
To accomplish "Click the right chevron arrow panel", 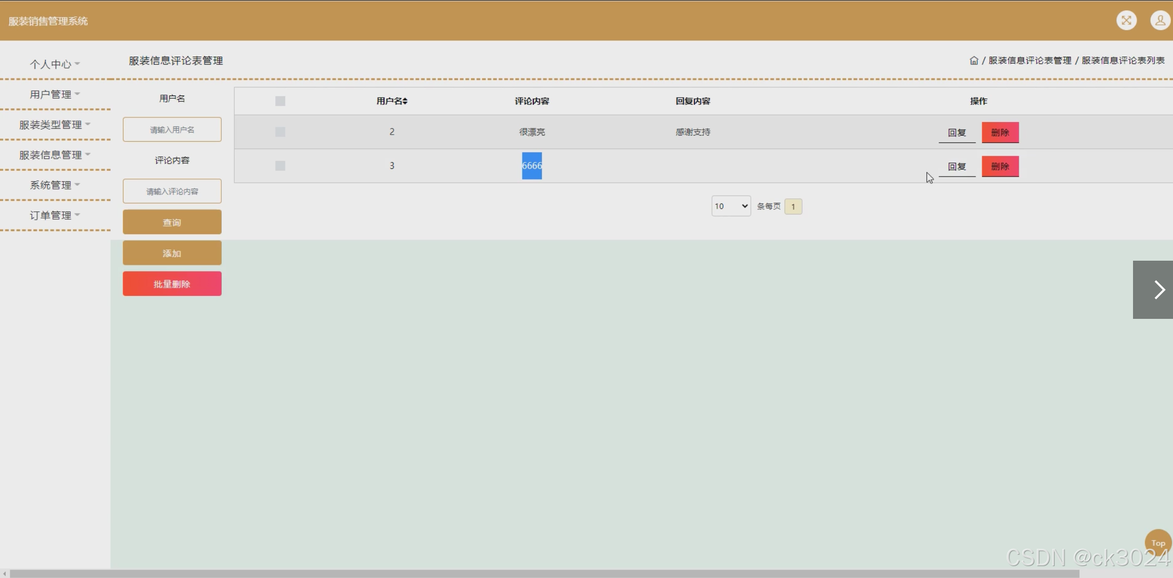I will (1155, 290).
